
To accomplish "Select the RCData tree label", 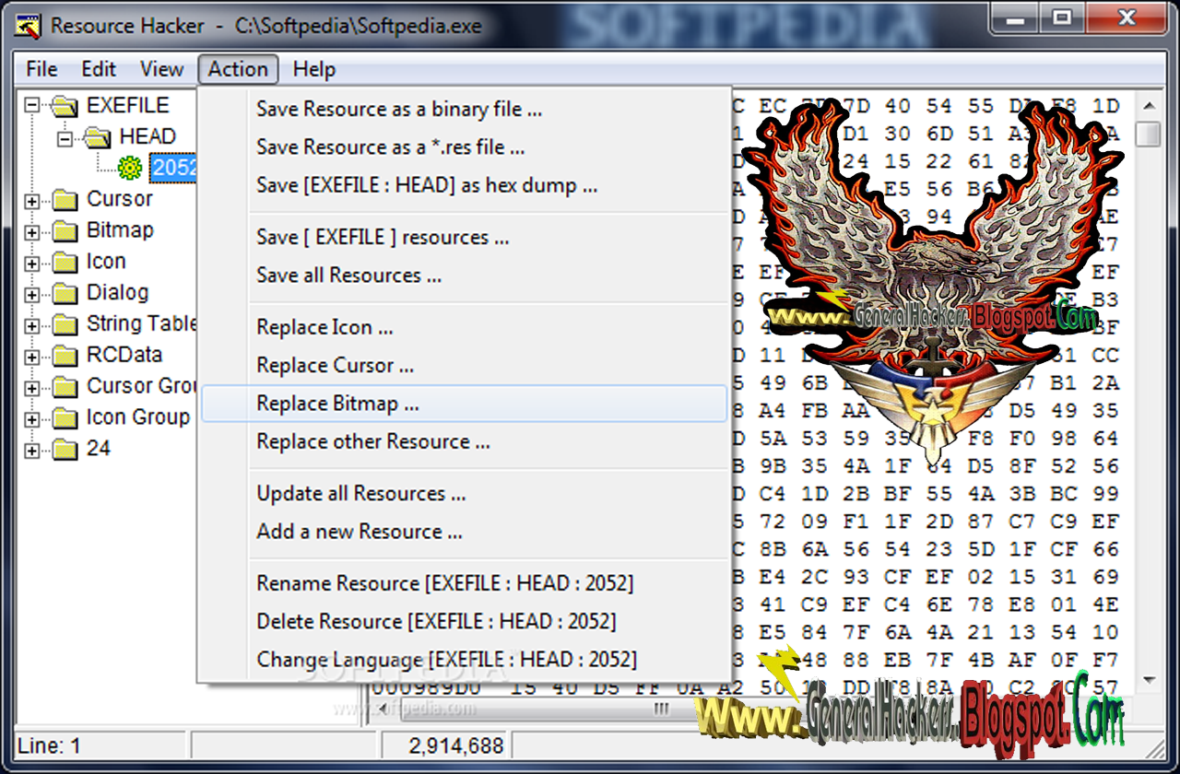I will pyautogui.click(x=124, y=355).
